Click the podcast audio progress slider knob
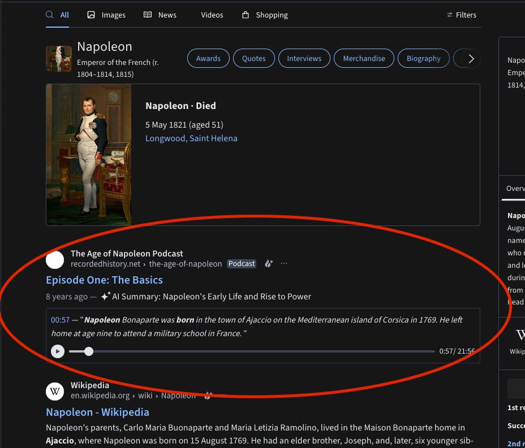This screenshot has width=525, height=448. (89, 351)
